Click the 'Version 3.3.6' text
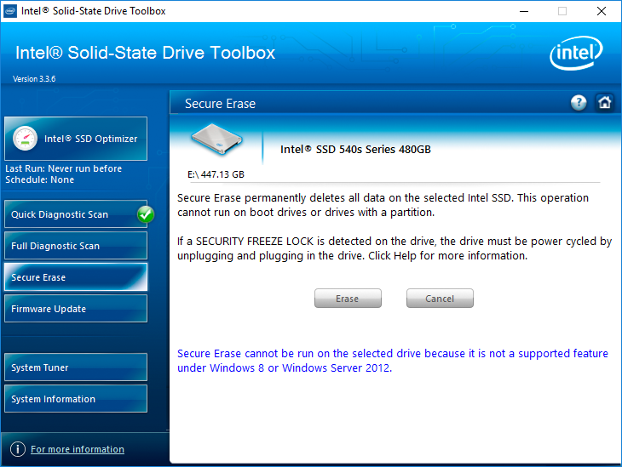The width and height of the screenshot is (622, 467). point(34,79)
